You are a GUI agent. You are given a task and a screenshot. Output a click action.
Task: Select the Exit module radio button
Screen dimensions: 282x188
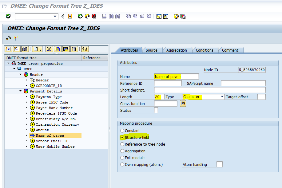[122, 158]
